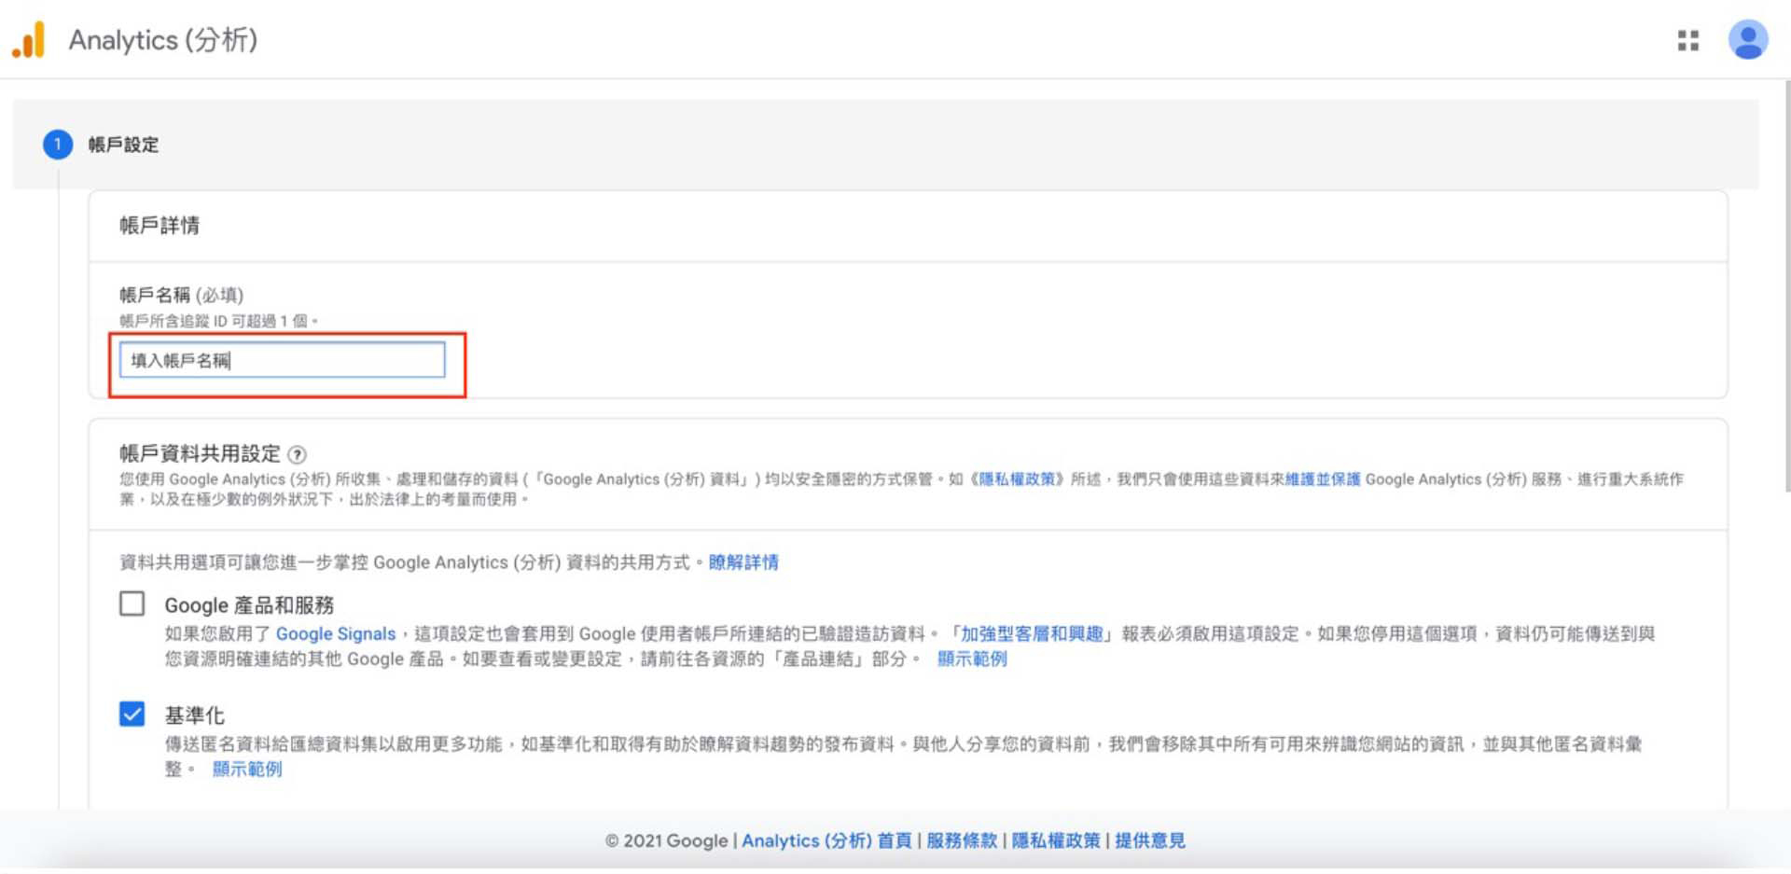Viewport: 1791px width, 874px height.
Task: Open the Google Signals link
Action: coord(336,634)
